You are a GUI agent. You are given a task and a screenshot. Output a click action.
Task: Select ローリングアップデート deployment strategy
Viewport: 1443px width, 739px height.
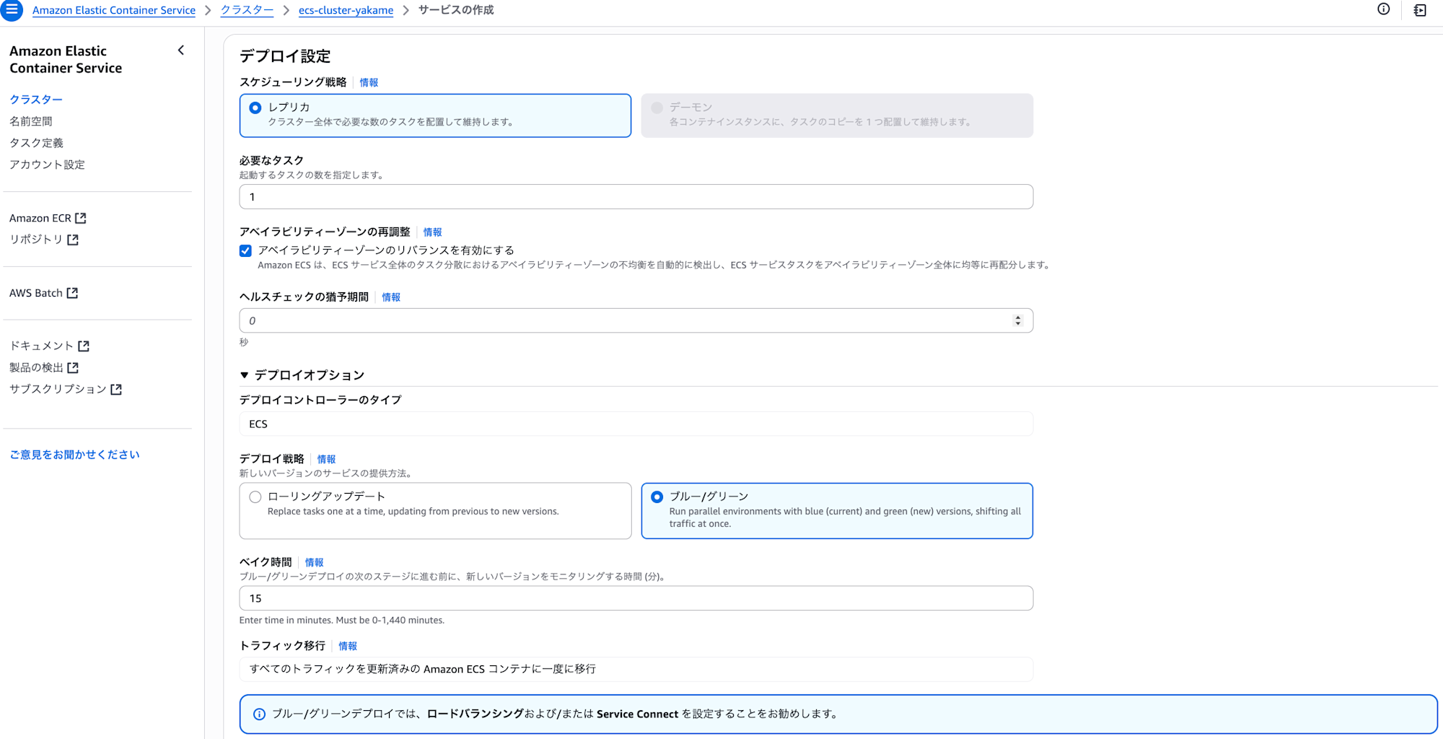255,497
